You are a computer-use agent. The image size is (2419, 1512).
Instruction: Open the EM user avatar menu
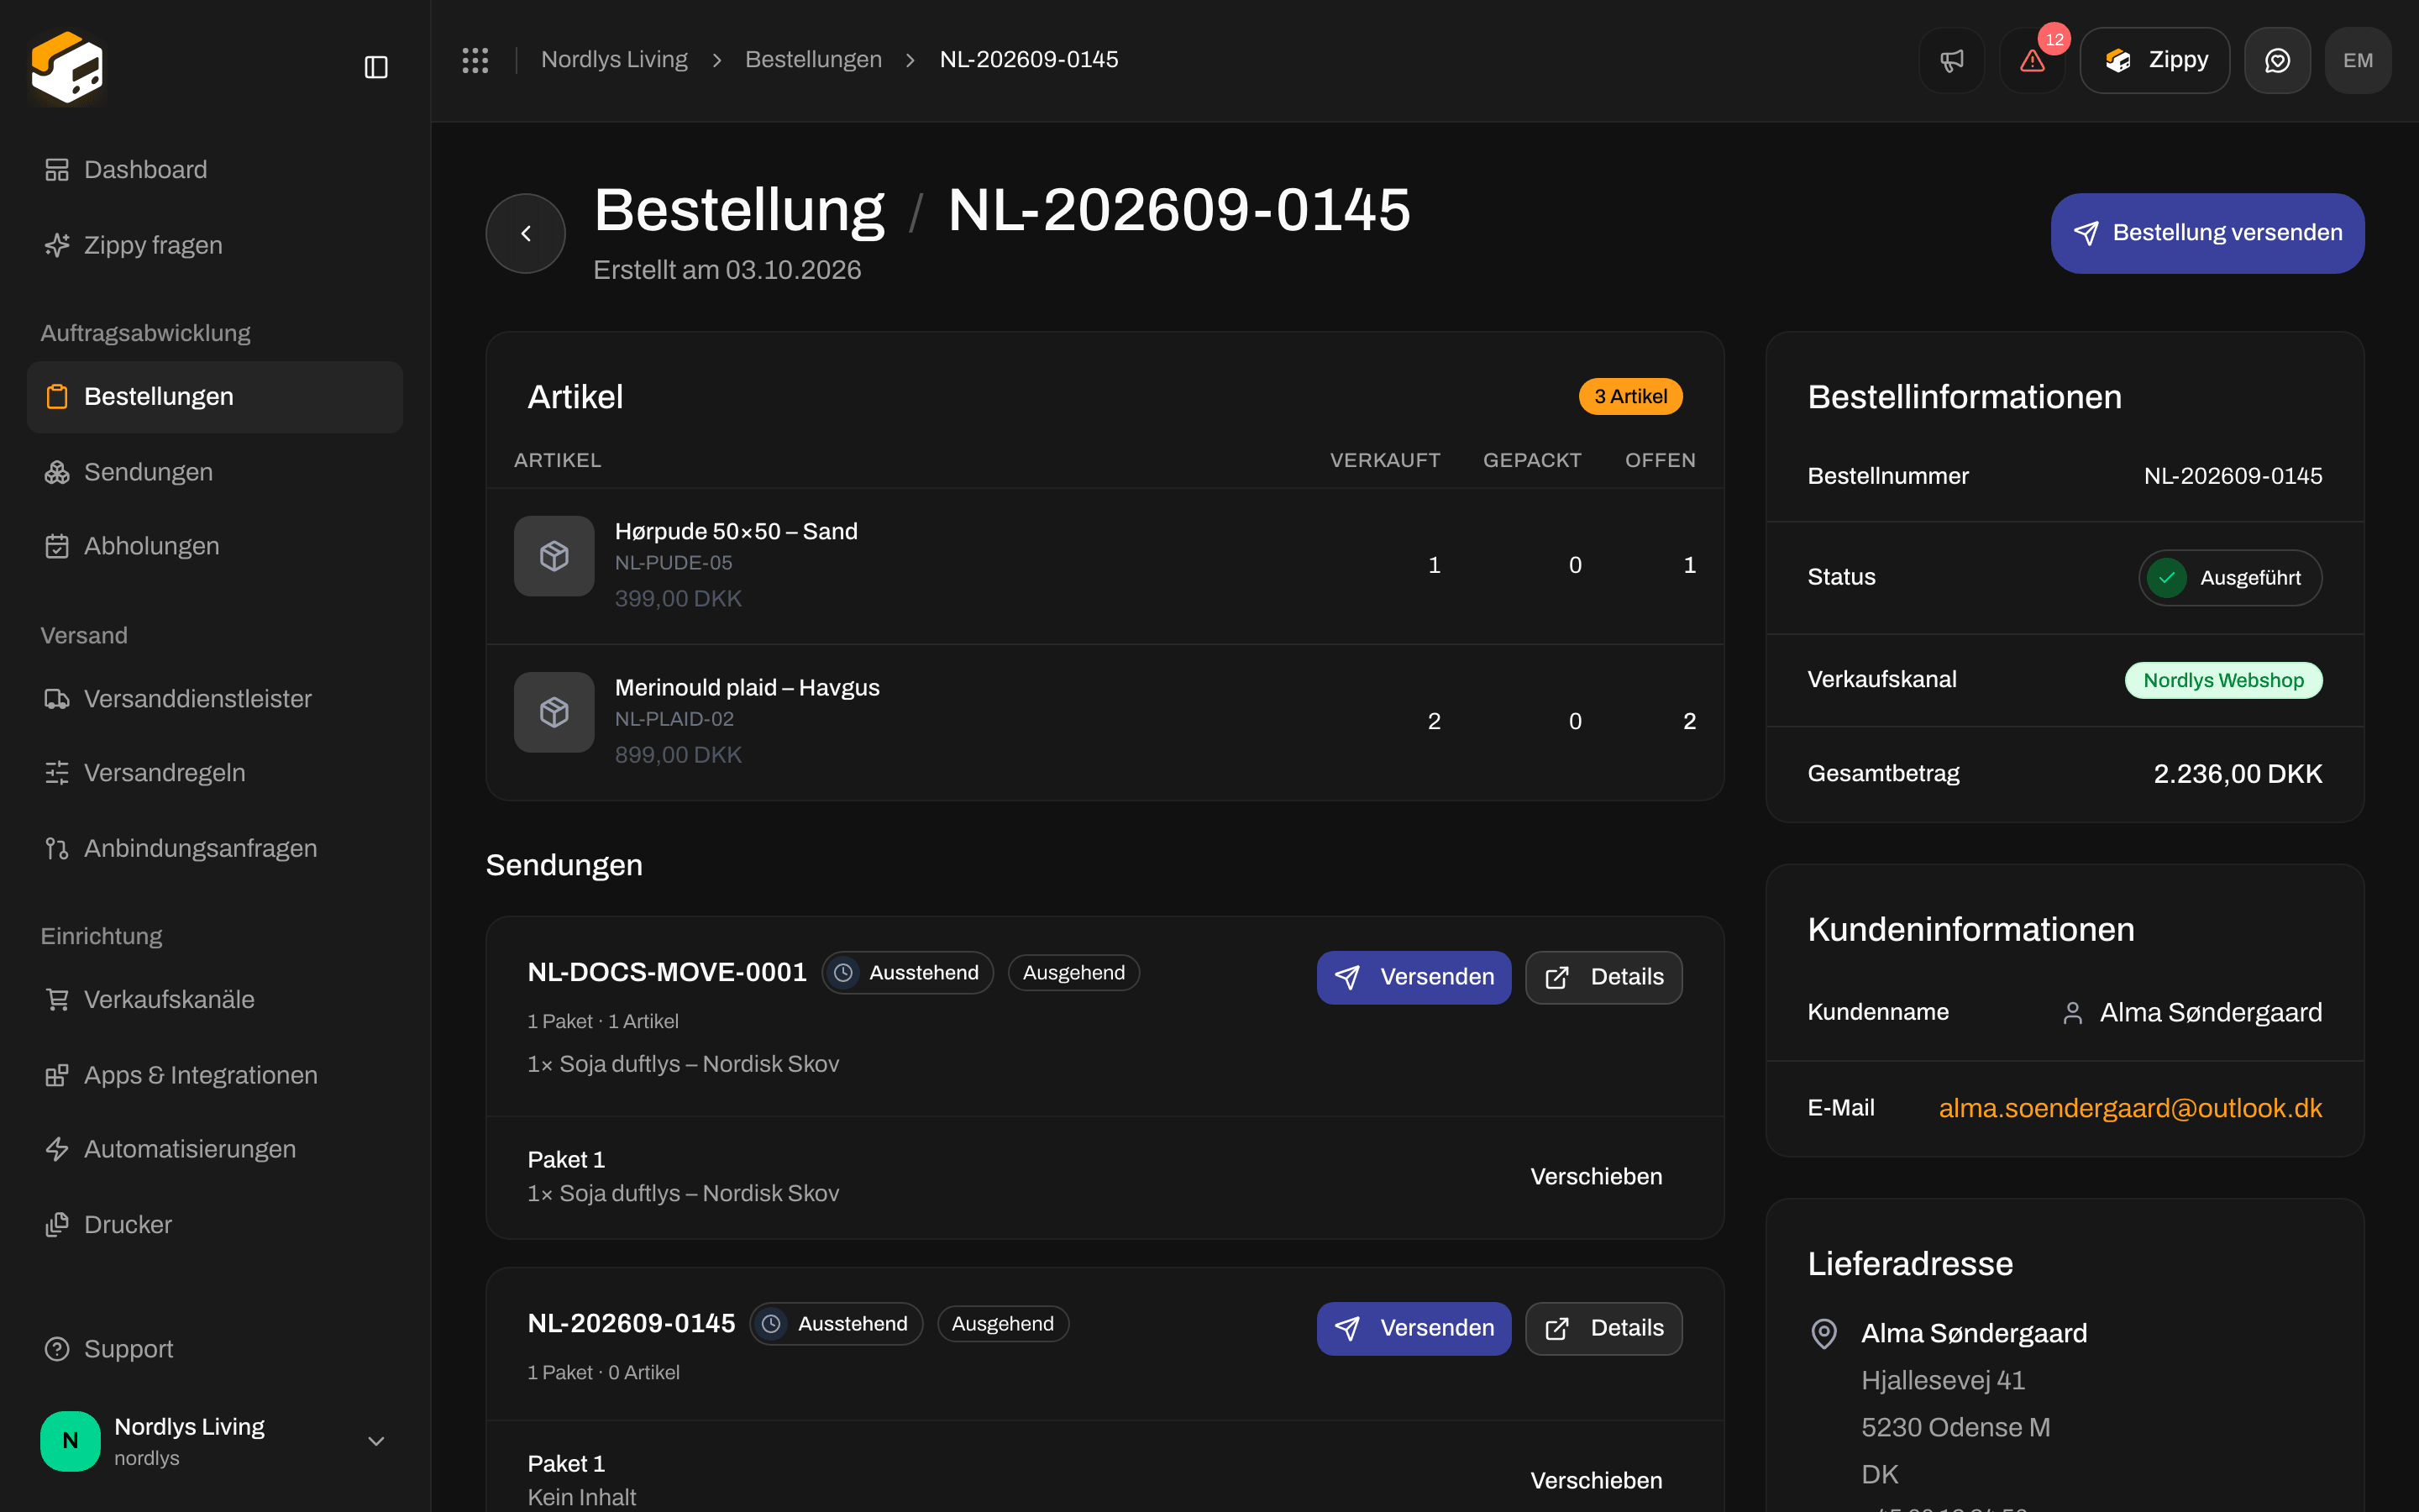pos(2358,60)
